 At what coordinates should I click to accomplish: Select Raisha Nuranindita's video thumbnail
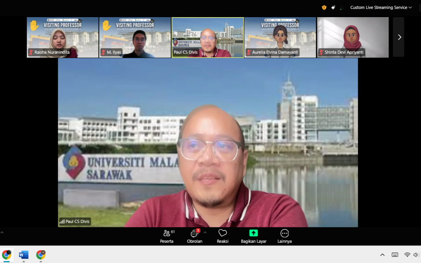[62, 37]
